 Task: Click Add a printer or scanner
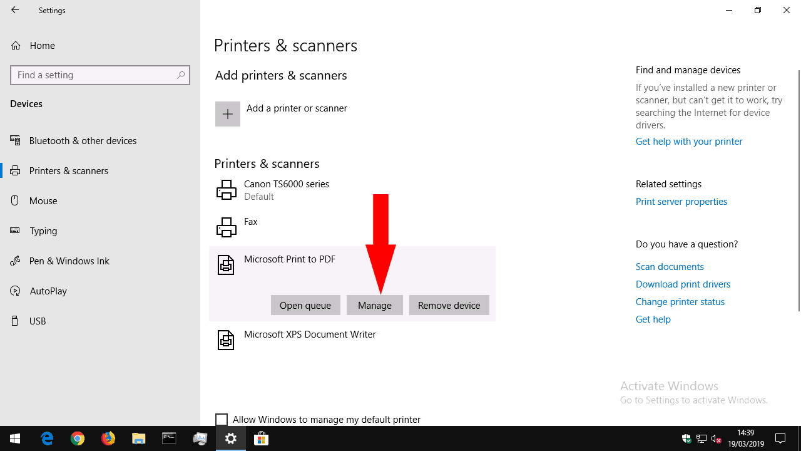coord(297,108)
